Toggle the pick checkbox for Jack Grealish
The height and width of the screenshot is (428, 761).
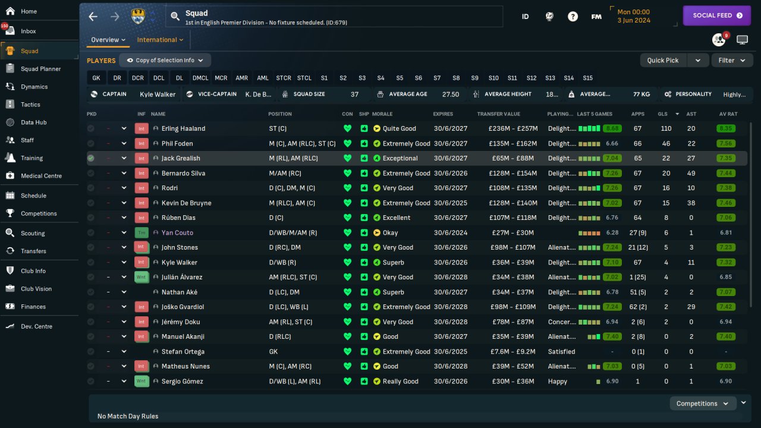pyautogui.click(x=91, y=158)
